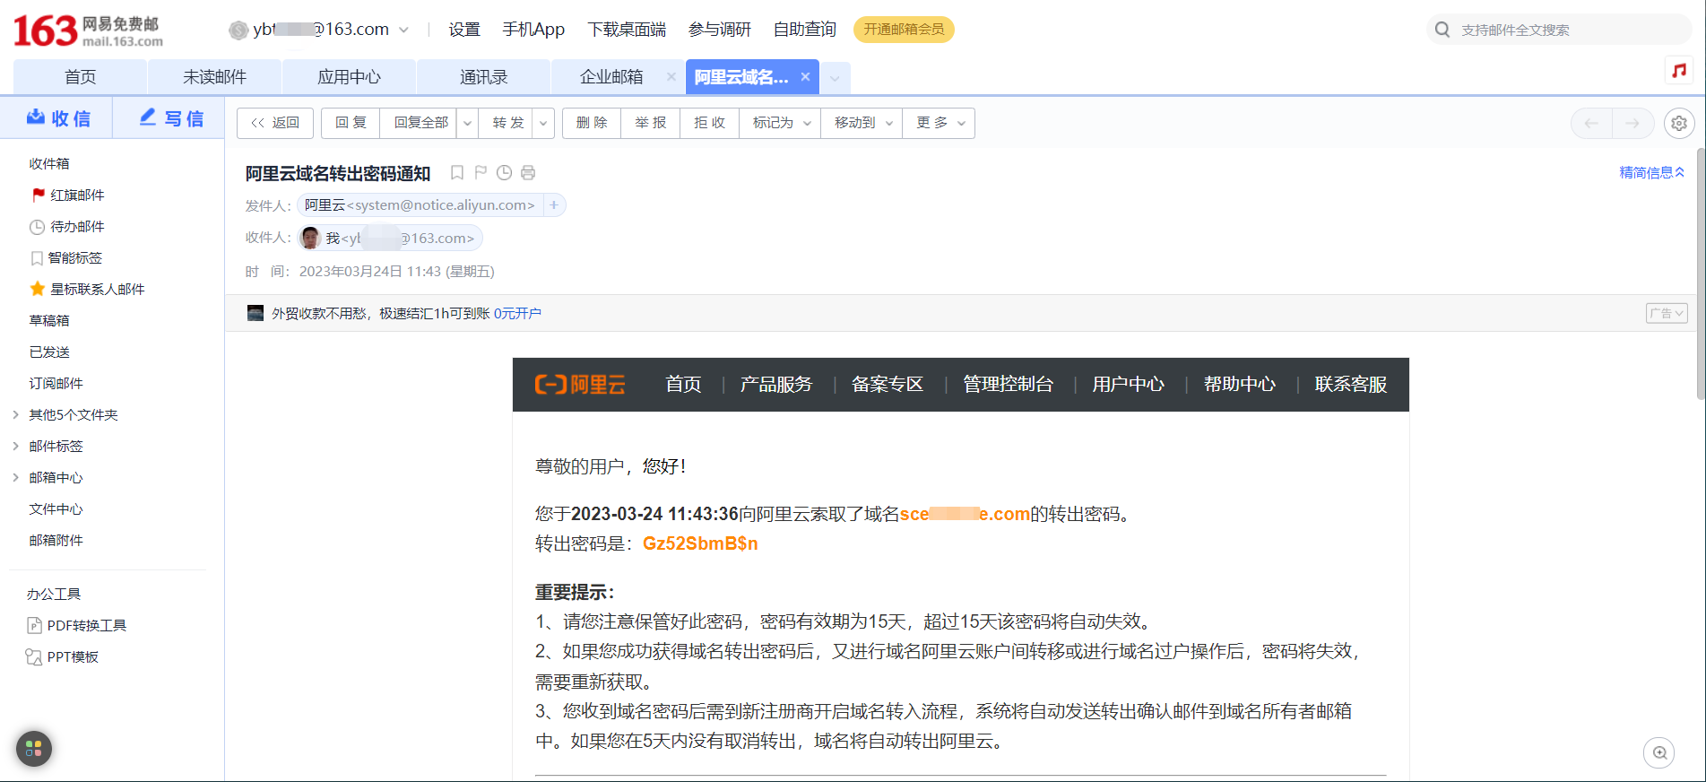Switch to the 通讯录 tab

483,77
